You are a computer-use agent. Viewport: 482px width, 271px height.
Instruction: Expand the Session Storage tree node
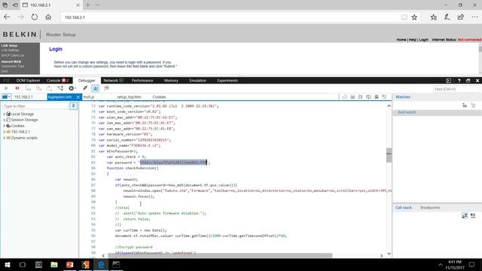(4, 120)
